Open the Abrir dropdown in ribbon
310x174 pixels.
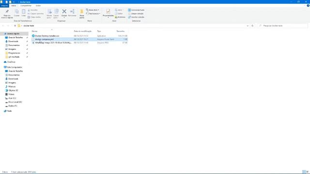(x=119, y=10)
